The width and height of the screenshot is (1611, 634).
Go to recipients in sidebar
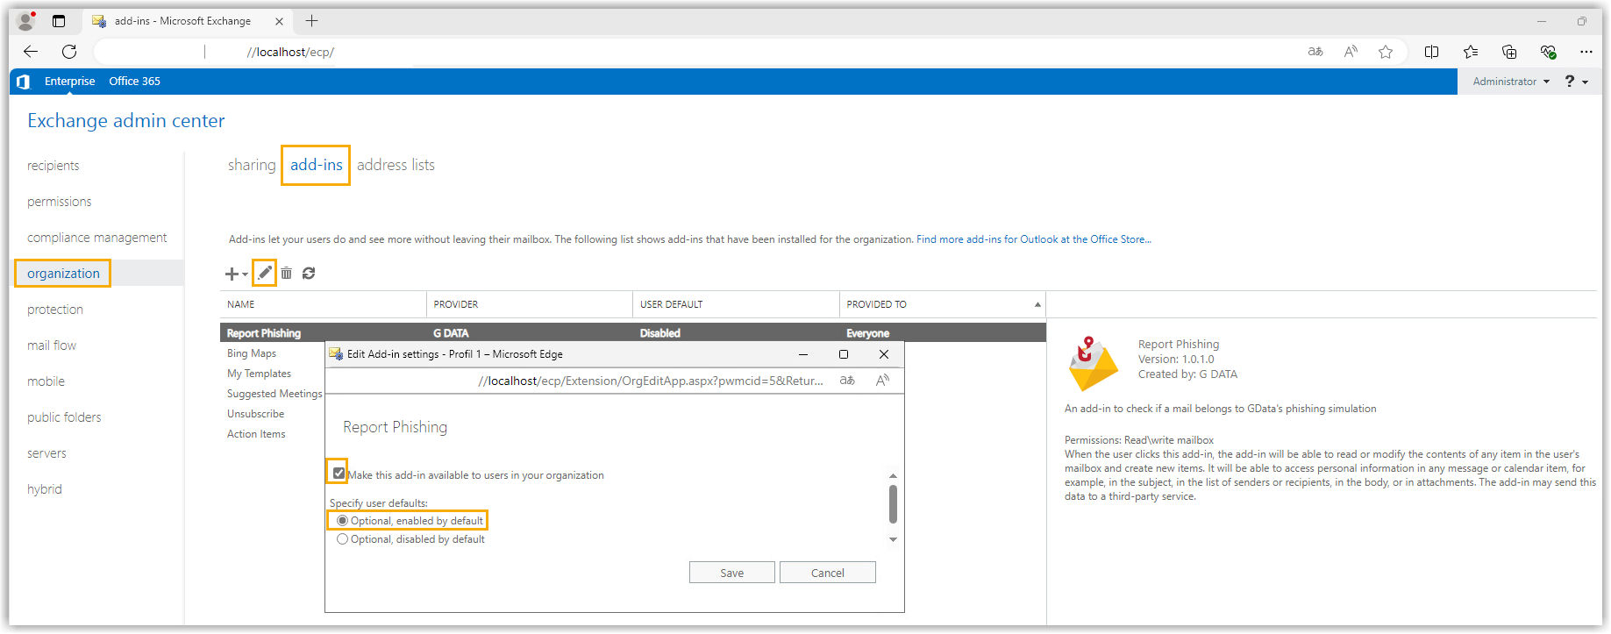coord(53,166)
